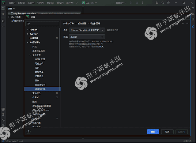Collapse the 系统设置 settings node
196x143 pixels.
[30, 55]
